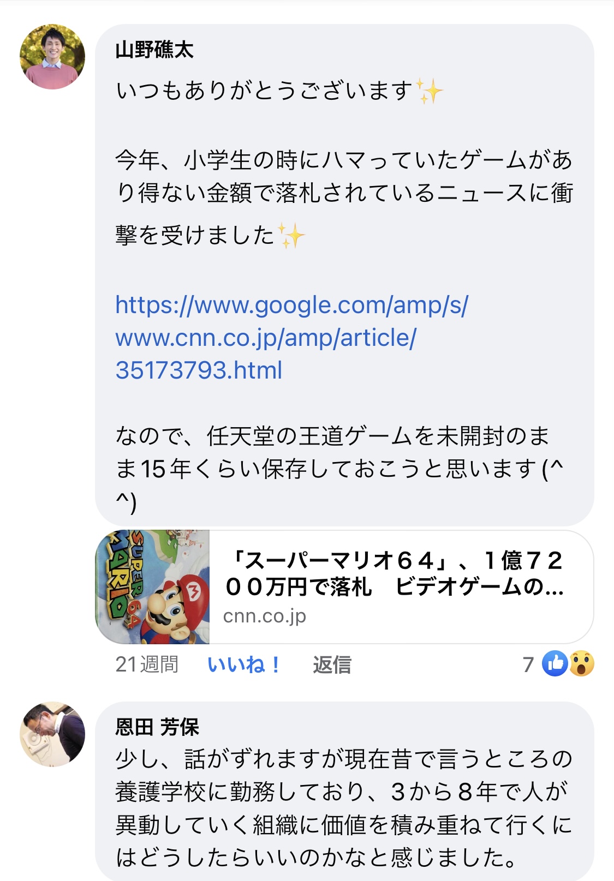The height and width of the screenshot is (881, 614).
Task: Select the commenter name 恩田 芳保
Action: (x=157, y=727)
